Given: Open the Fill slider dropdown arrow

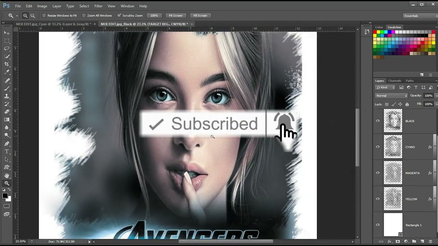Looking at the screenshot, I should coord(437,104).
